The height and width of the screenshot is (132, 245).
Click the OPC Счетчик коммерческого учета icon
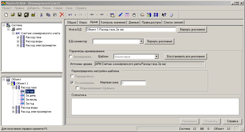tap(18, 33)
